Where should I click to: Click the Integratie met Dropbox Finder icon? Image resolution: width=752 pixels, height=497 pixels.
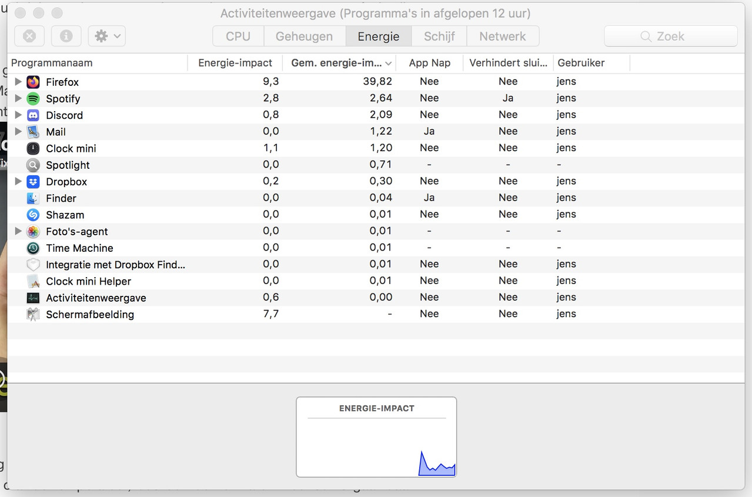click(x=33, y=264)
